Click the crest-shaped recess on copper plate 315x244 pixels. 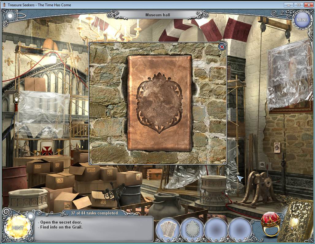pyautogui.click(x=159, y=103)
